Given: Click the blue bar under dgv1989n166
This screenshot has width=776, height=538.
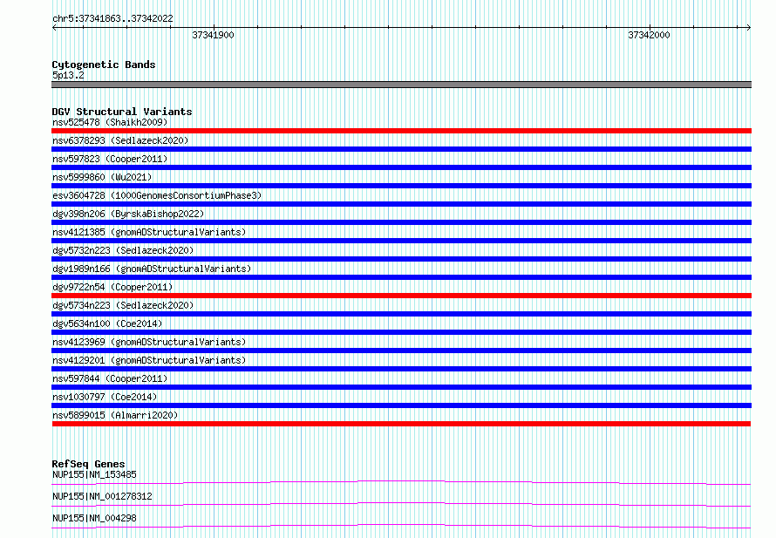Looking at the screenshot, I should [401, 277].
